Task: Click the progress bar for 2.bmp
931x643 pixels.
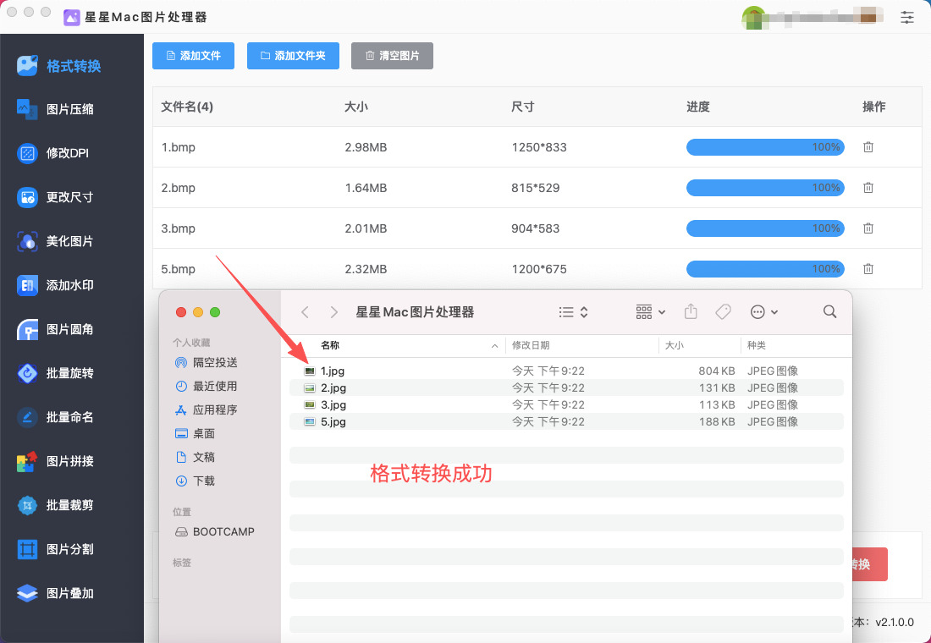Action: (x=764, y=188)
